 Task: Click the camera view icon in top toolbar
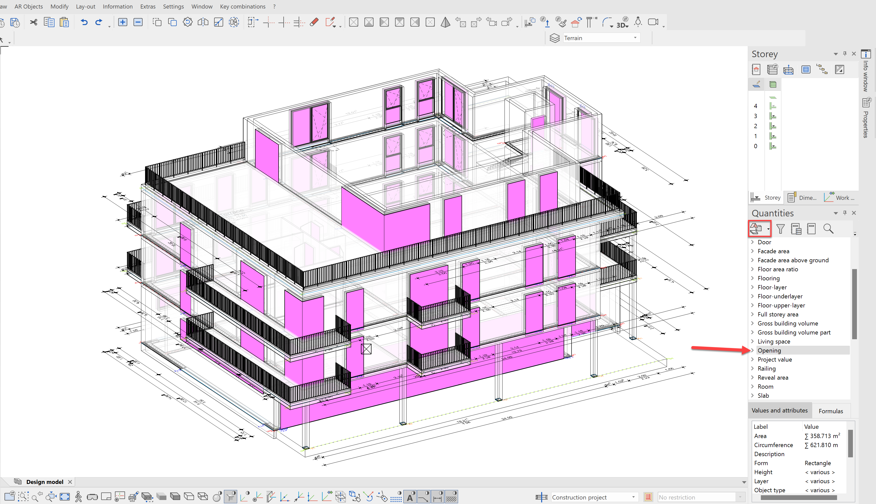653,22
